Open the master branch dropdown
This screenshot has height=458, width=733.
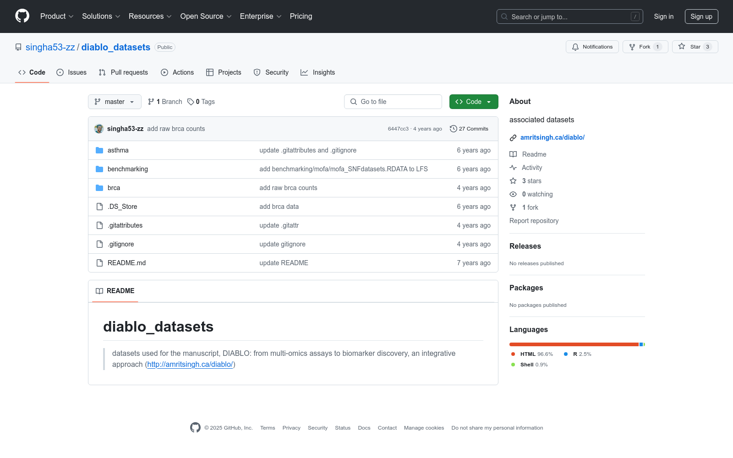click(x=115, y=102)
